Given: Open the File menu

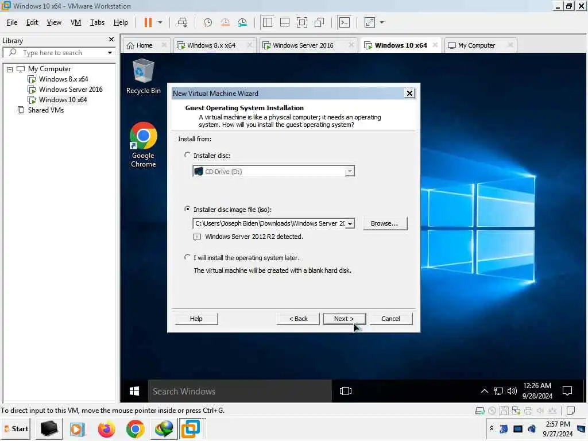Looking at the screenshot, I should [12, 22].
